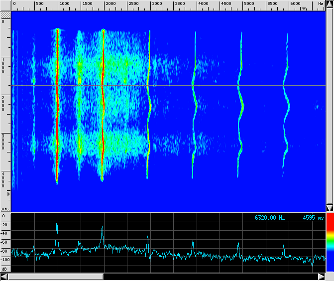Click the left arrow of horizontal scrollbar
Image resolution: width=334 pixels, height=281 pixels.
tap(4, 277)
